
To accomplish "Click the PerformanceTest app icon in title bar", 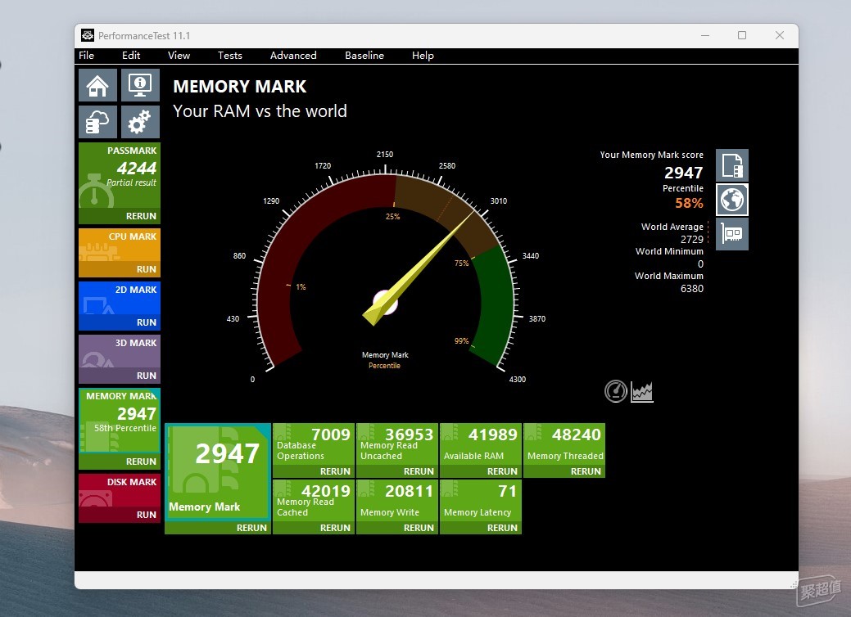I will tap(88, 35).
